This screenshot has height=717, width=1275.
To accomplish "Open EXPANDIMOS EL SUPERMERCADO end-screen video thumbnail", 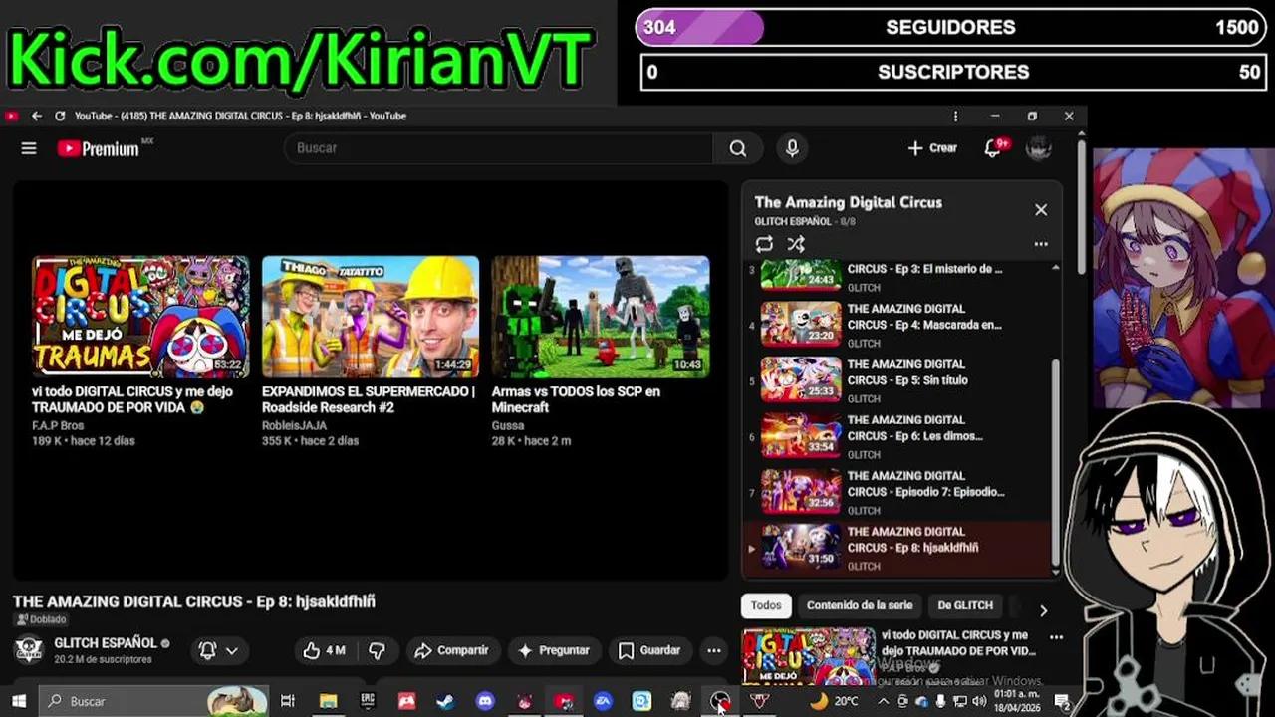I will pos(371,316).
